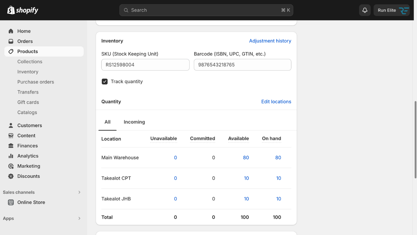Image resolution: width=417 pixels, height=235 pixels.
Task: Select the All quantity tab
Action: [108, 122]
